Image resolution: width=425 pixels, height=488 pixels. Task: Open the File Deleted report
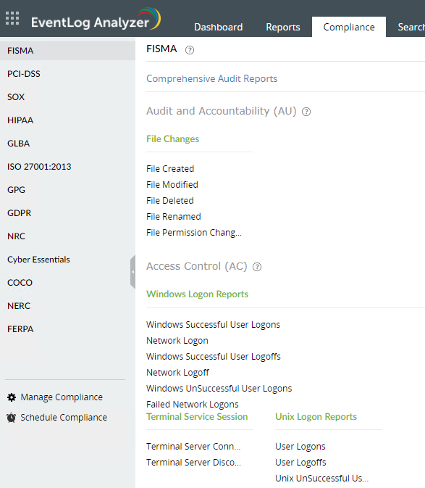[170, 201]
